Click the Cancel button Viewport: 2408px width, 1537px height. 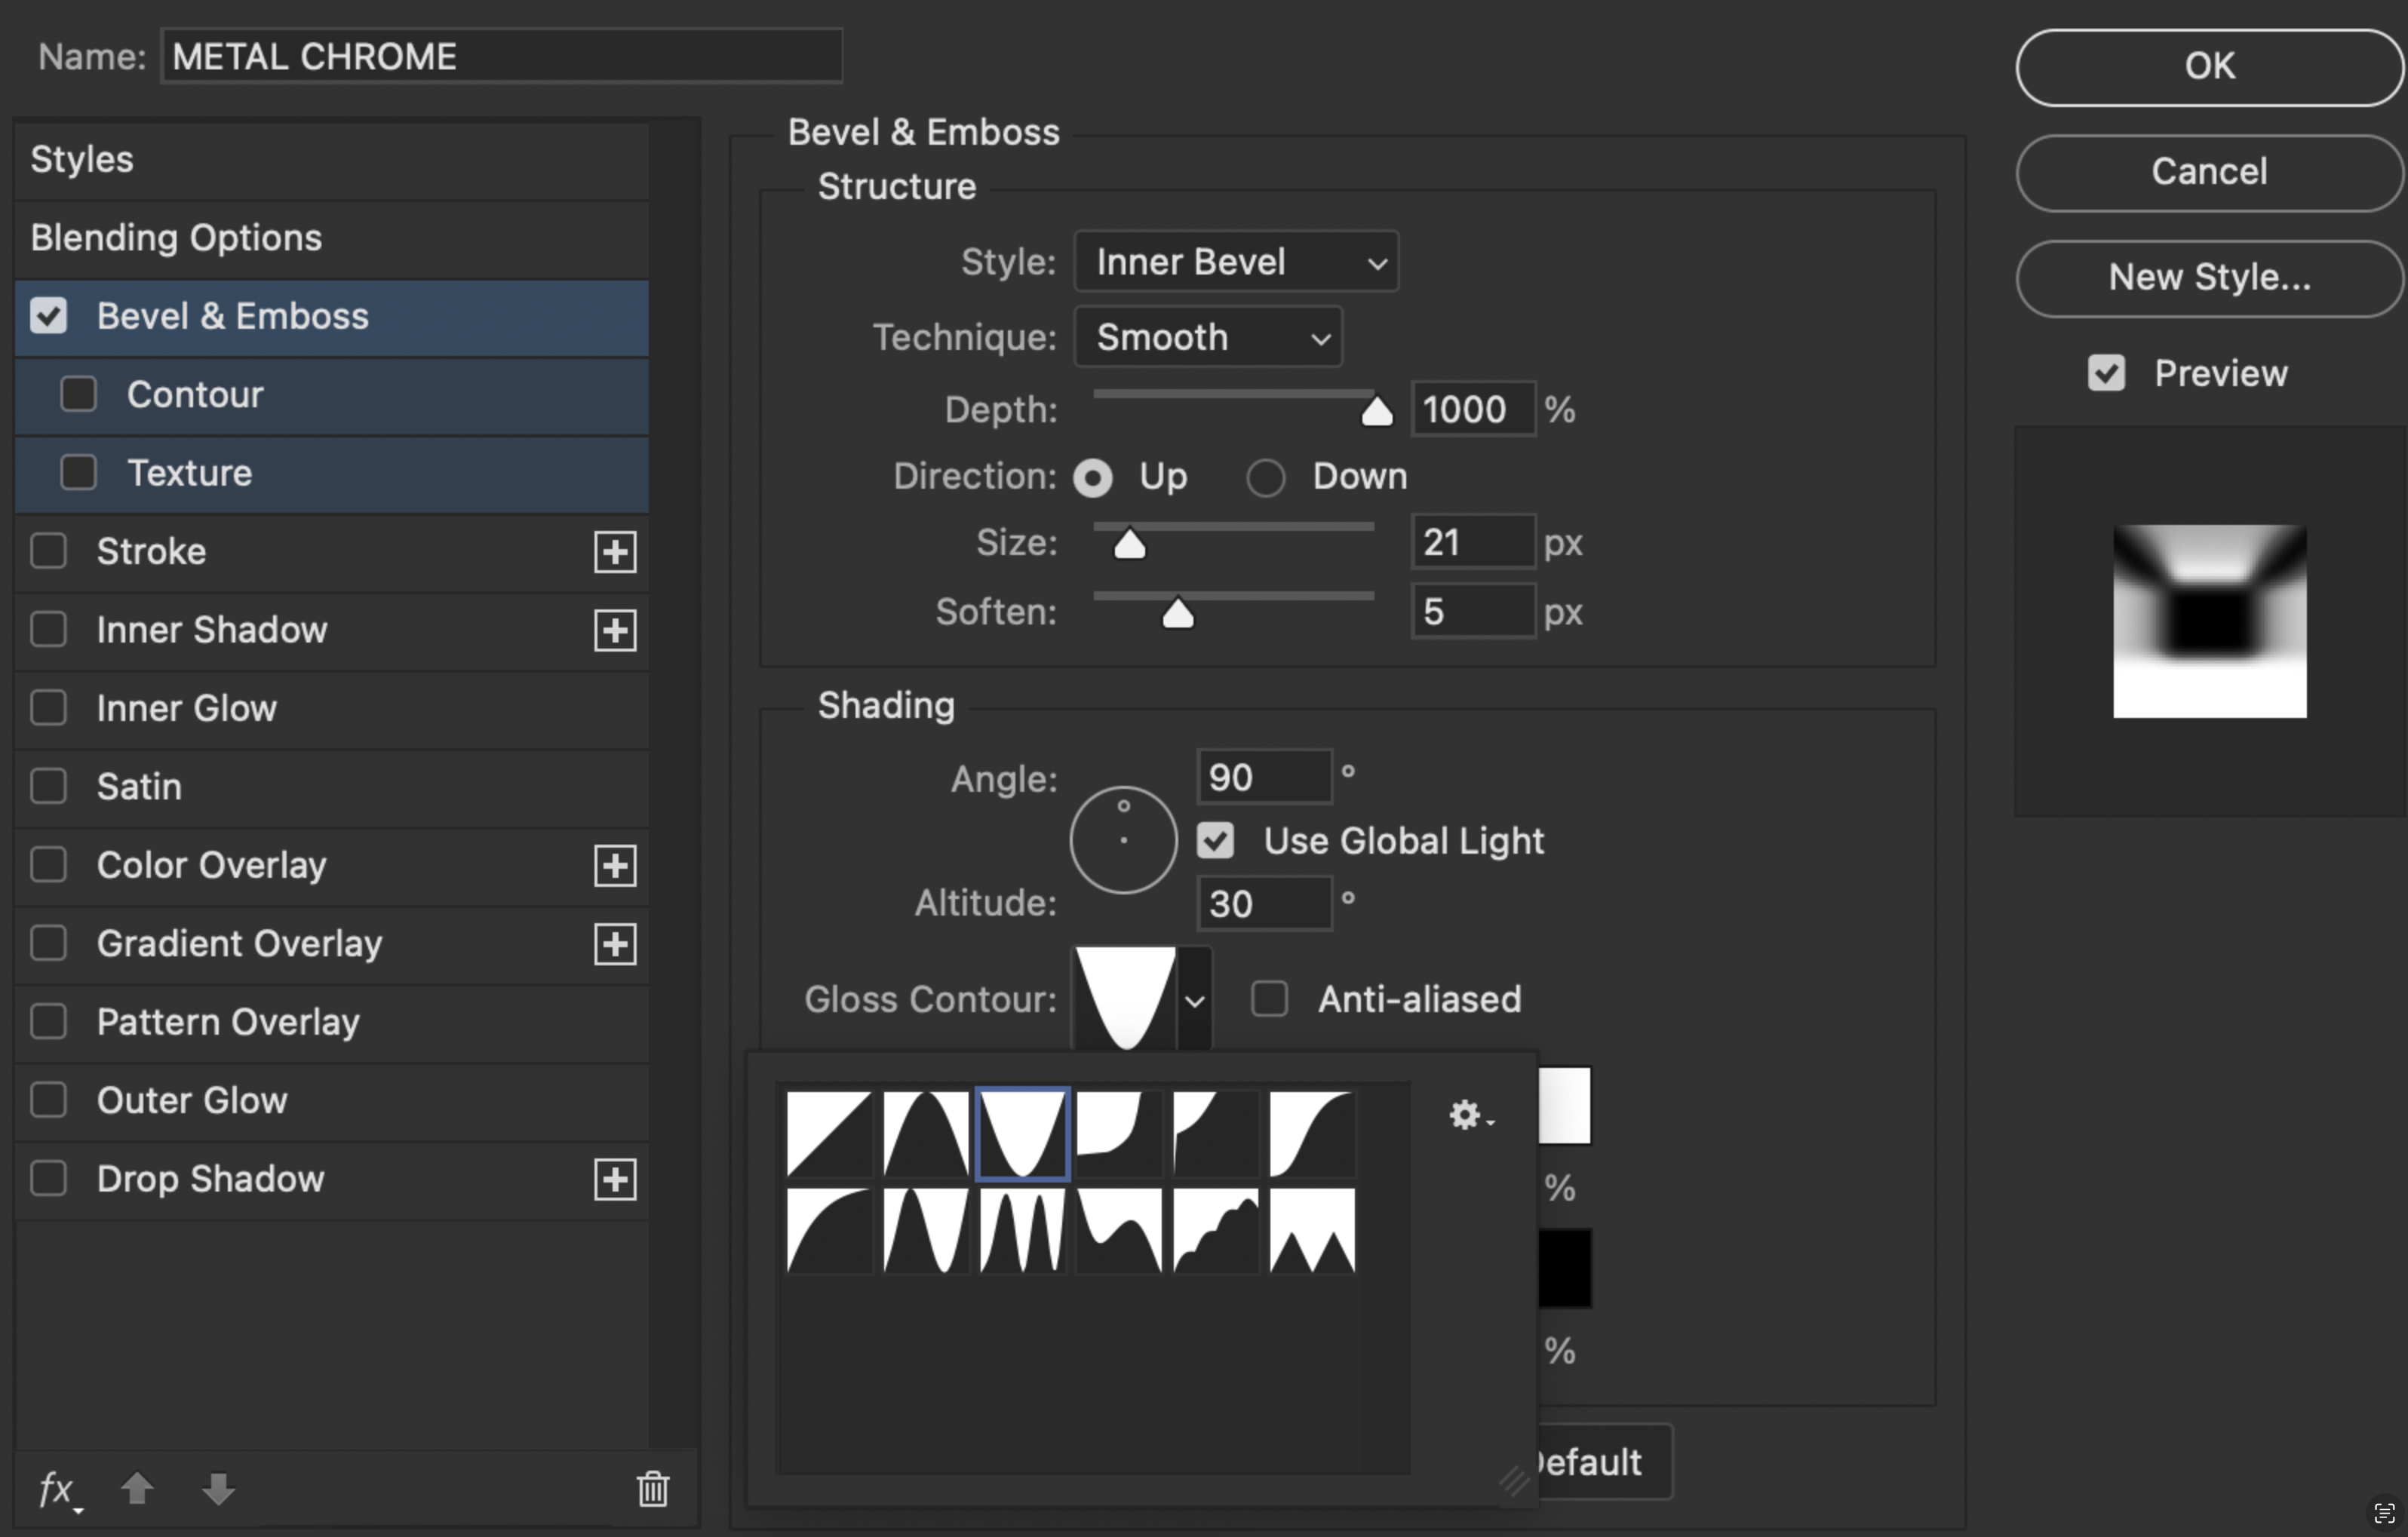(x=2208, y=172)
